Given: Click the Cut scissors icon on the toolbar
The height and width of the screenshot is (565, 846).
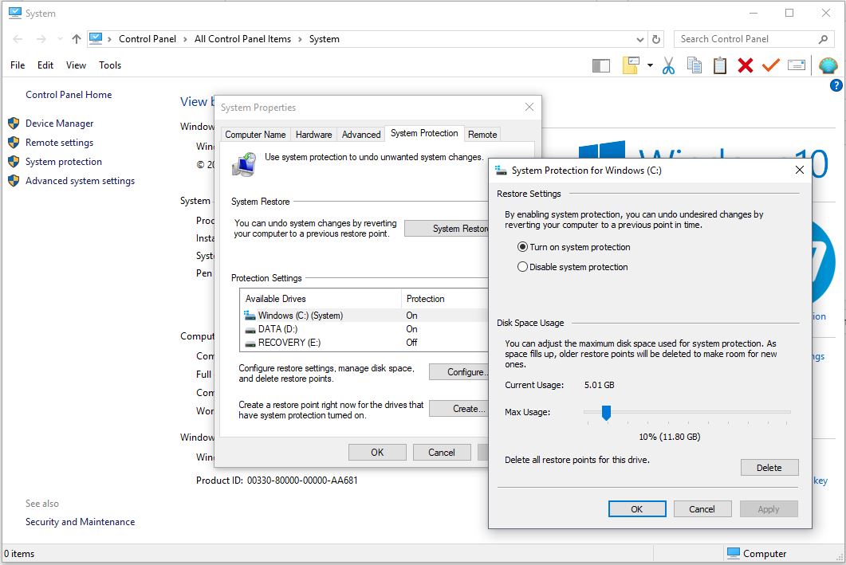Looking at the screenshot, I should 668,65.
